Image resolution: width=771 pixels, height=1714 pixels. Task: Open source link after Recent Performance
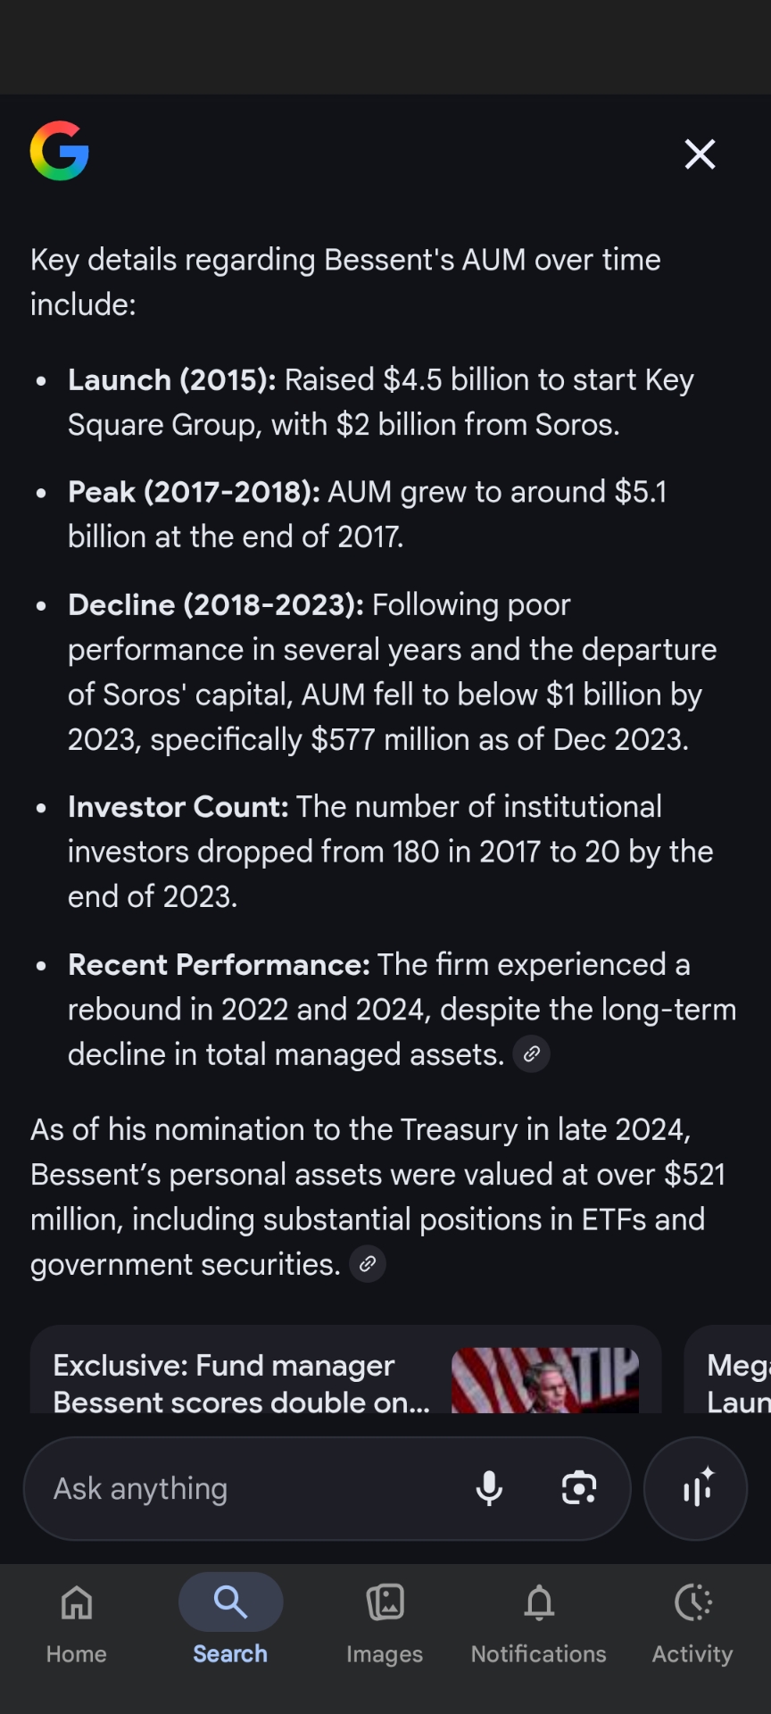(x=531, y=1054)
